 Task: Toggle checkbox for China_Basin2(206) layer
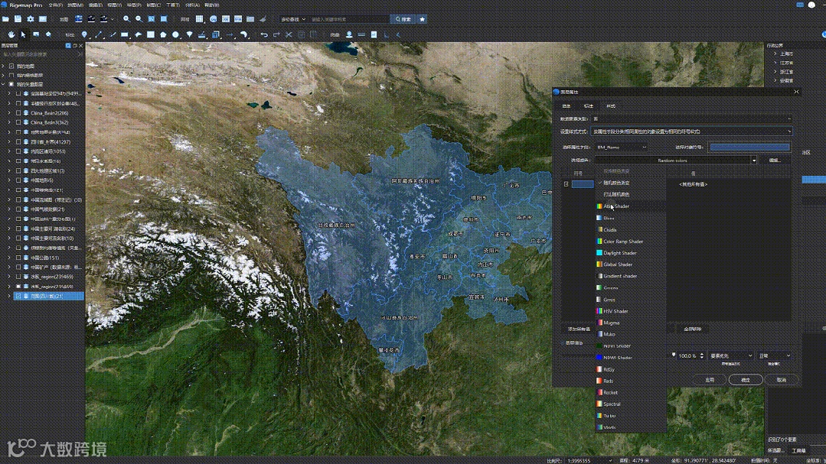pyautogui.click(x=18, y=113)
